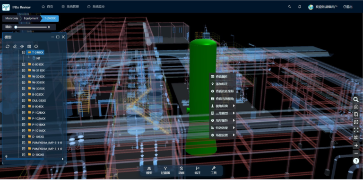
Task: Select the P-101AXX folder label
Action: [x=39, y=131]
